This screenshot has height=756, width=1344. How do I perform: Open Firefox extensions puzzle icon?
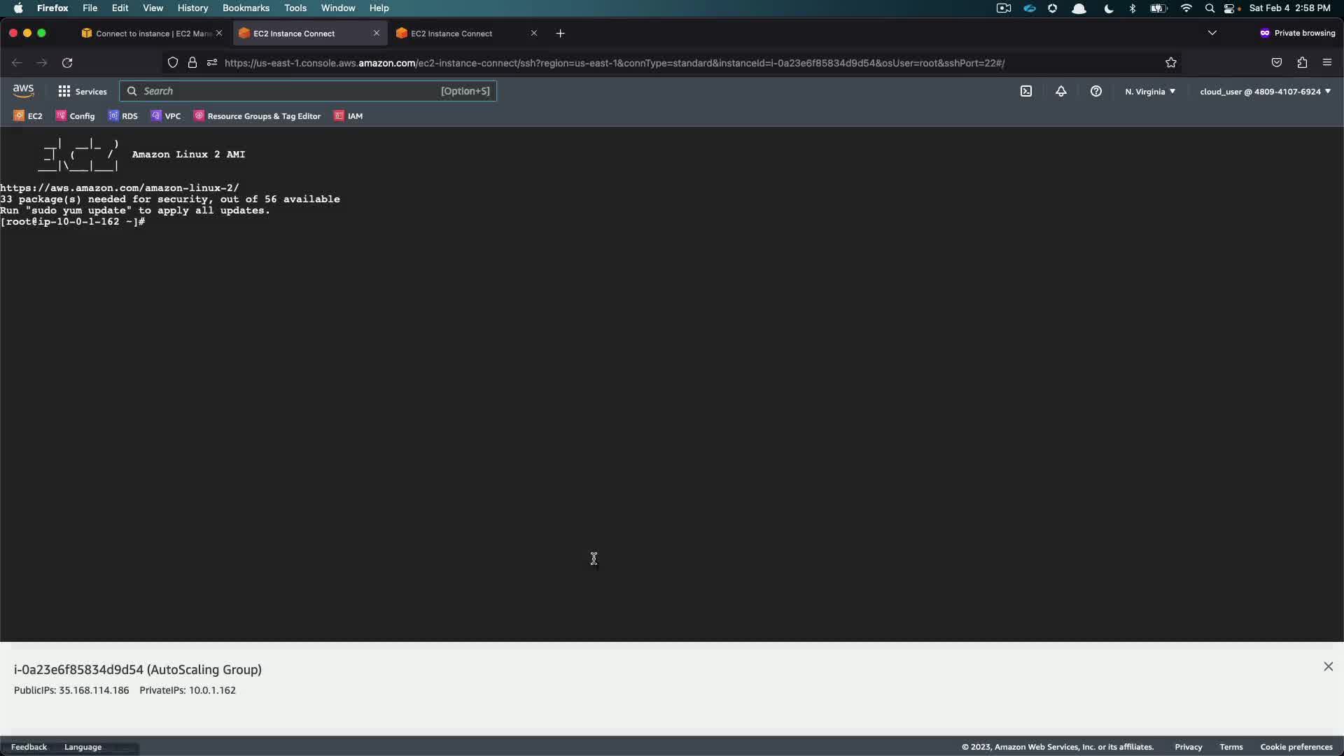(x=1302, y=63)
